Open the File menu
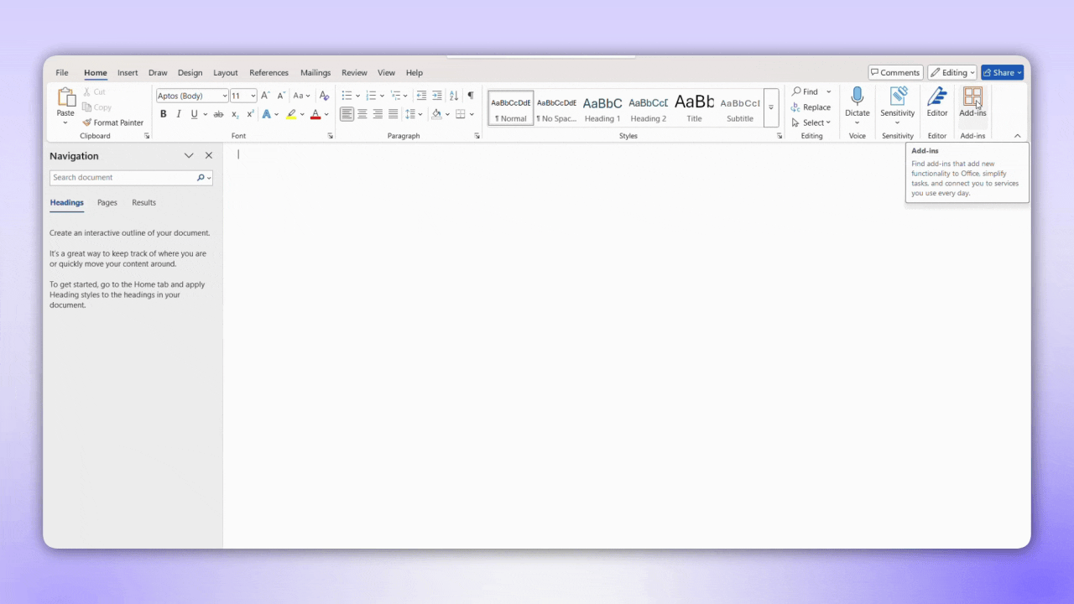The width and height of the screenshot is (1074, 604). [x=62, y=73]
